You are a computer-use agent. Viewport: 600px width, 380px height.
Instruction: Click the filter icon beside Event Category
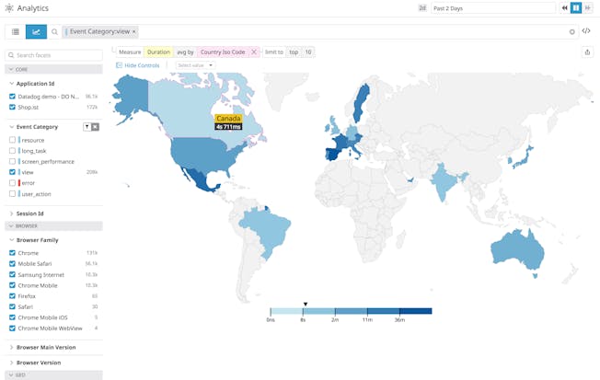click(x=87, y=127)
